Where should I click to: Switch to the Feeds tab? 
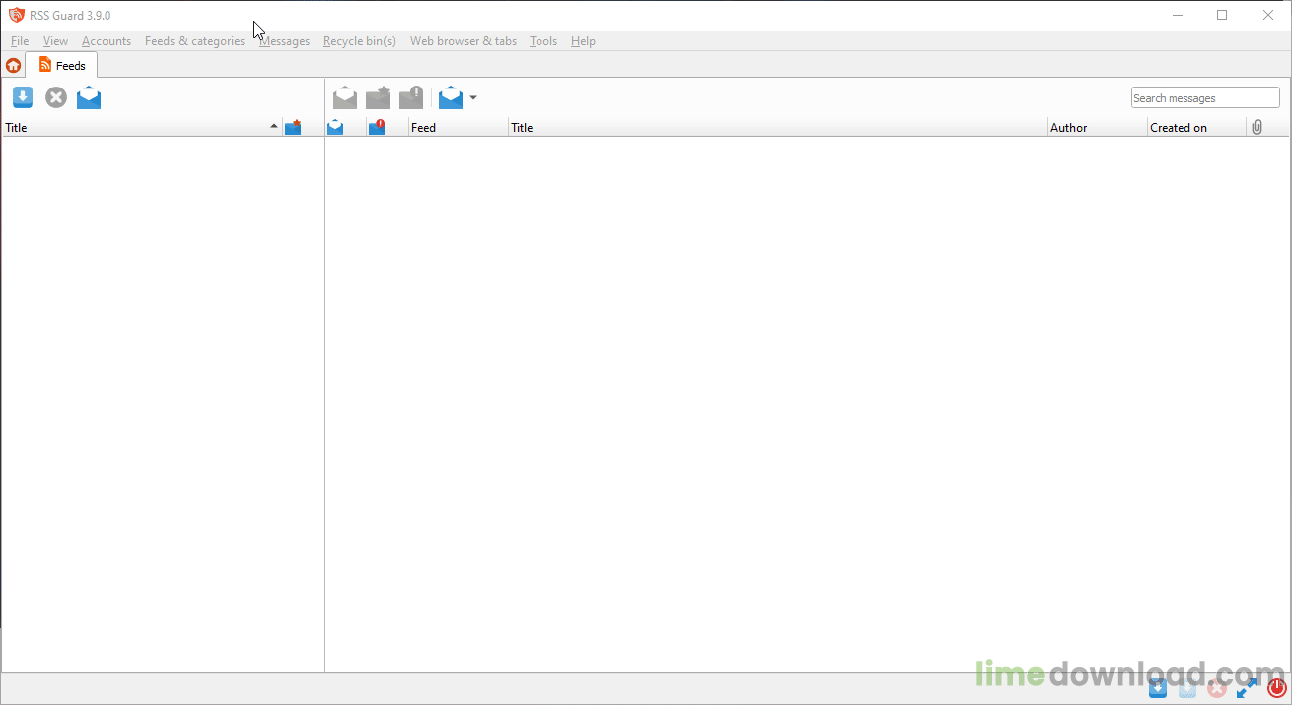(62, 65)
